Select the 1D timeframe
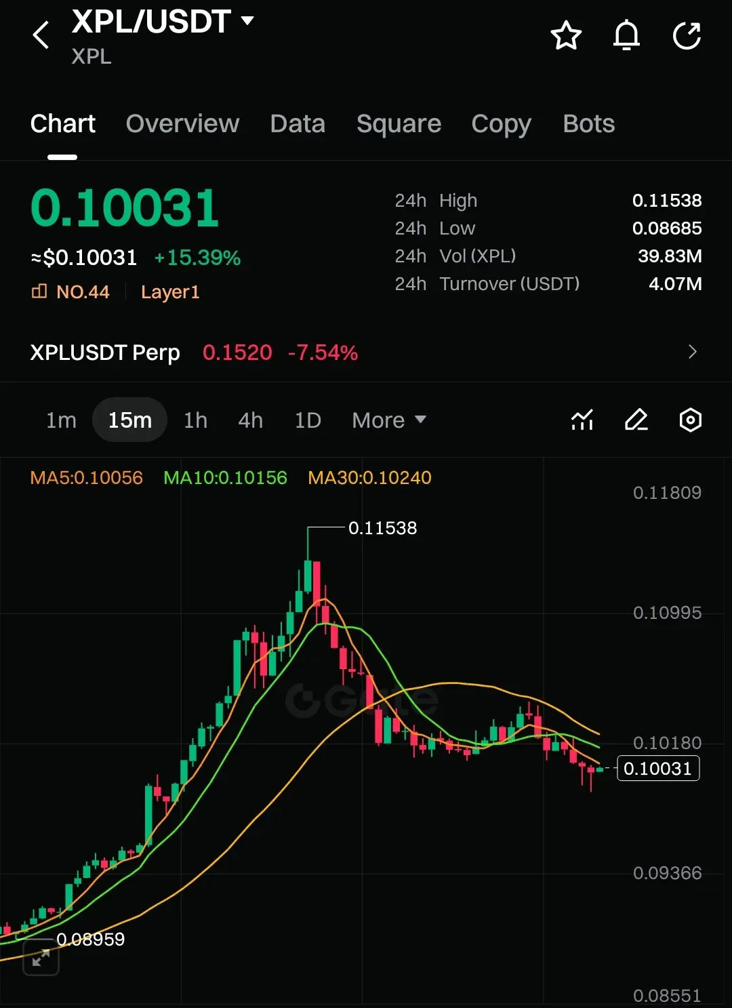This screenshot has width=732, height=1008. [308, 420]
